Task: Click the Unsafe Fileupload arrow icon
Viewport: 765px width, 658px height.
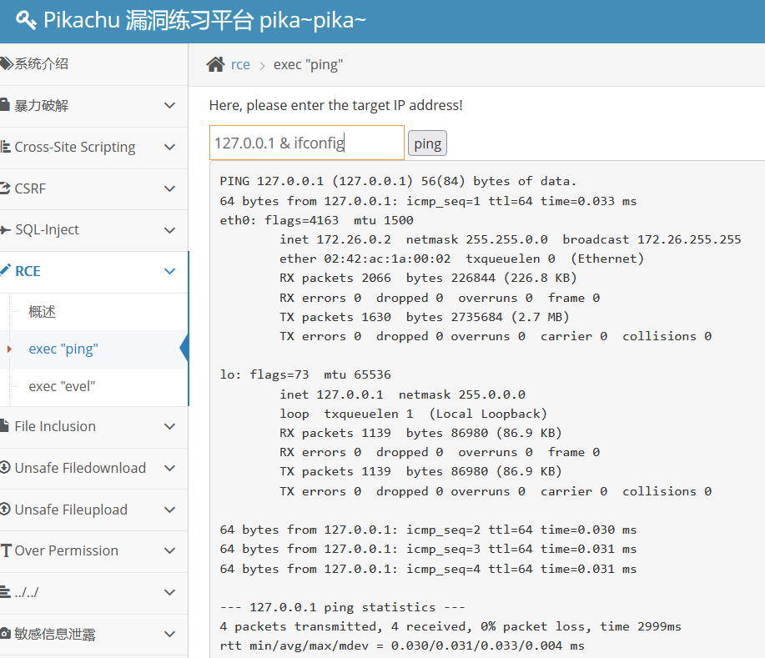Action: (5, 510)
